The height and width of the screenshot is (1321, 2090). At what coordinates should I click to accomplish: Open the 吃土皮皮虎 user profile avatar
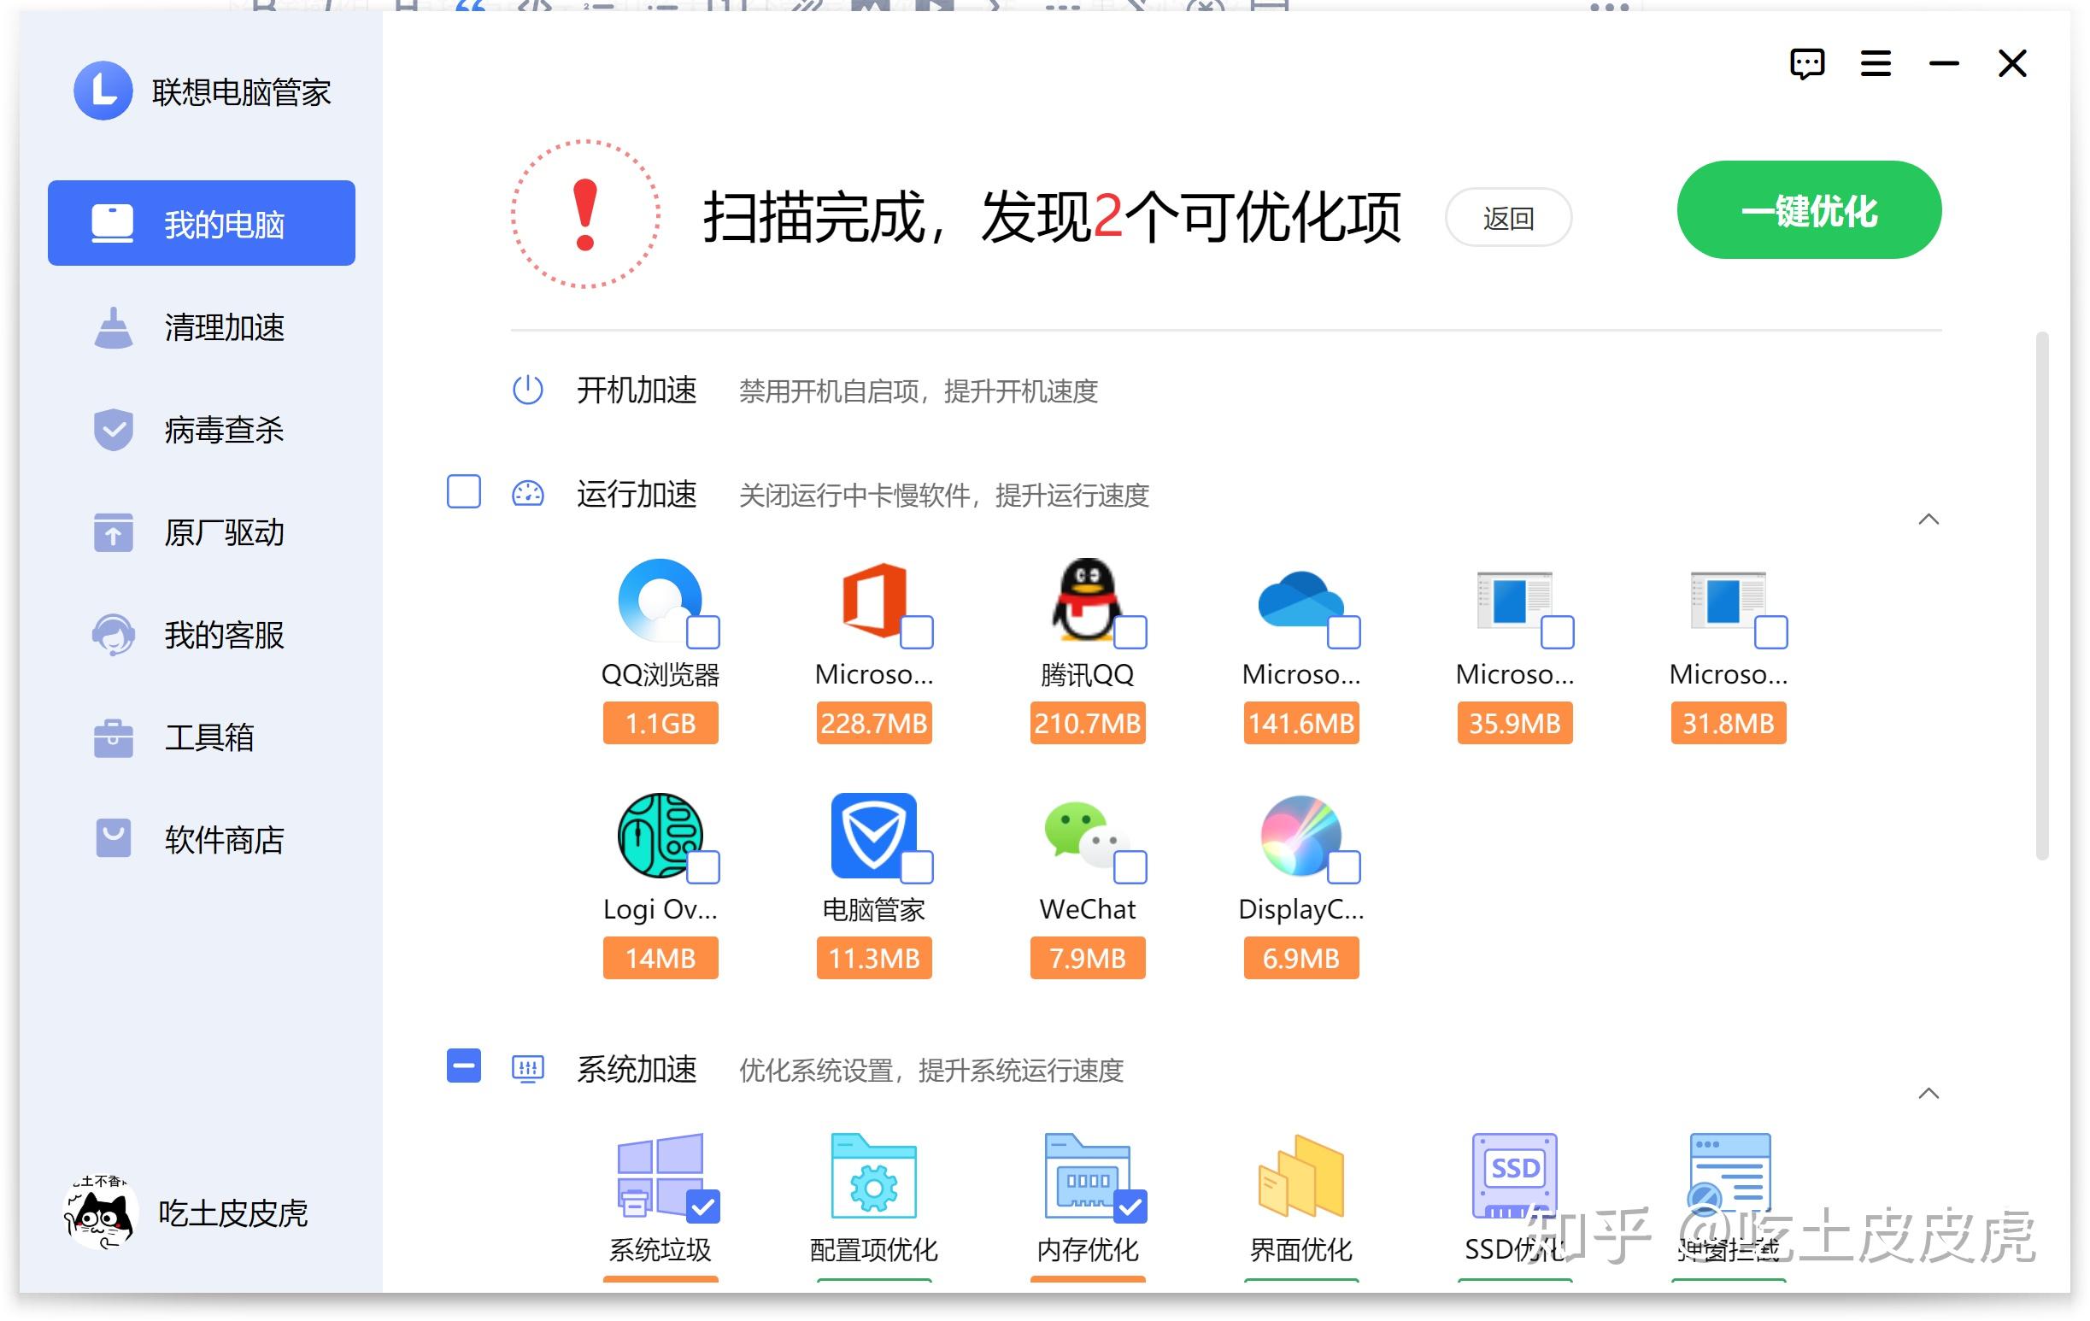pyautogui.click(x=101, y=1212)
